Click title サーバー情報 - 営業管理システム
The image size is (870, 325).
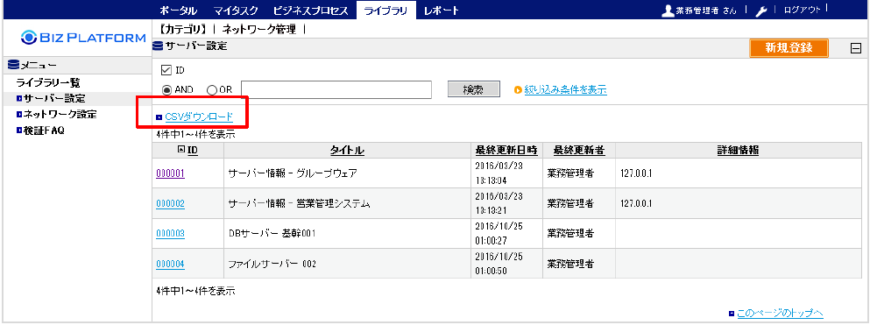coord(299,203)
